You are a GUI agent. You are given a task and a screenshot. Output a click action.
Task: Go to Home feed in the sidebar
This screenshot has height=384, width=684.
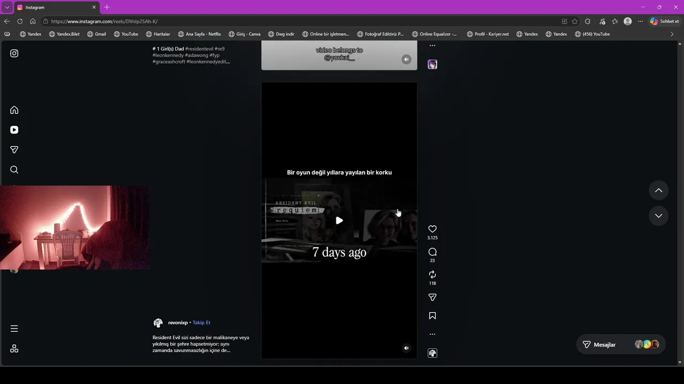tap(14, 110)
